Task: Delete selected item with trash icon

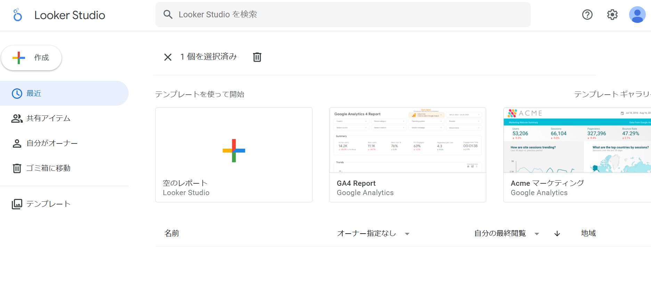Action: (x=257, y=57)
